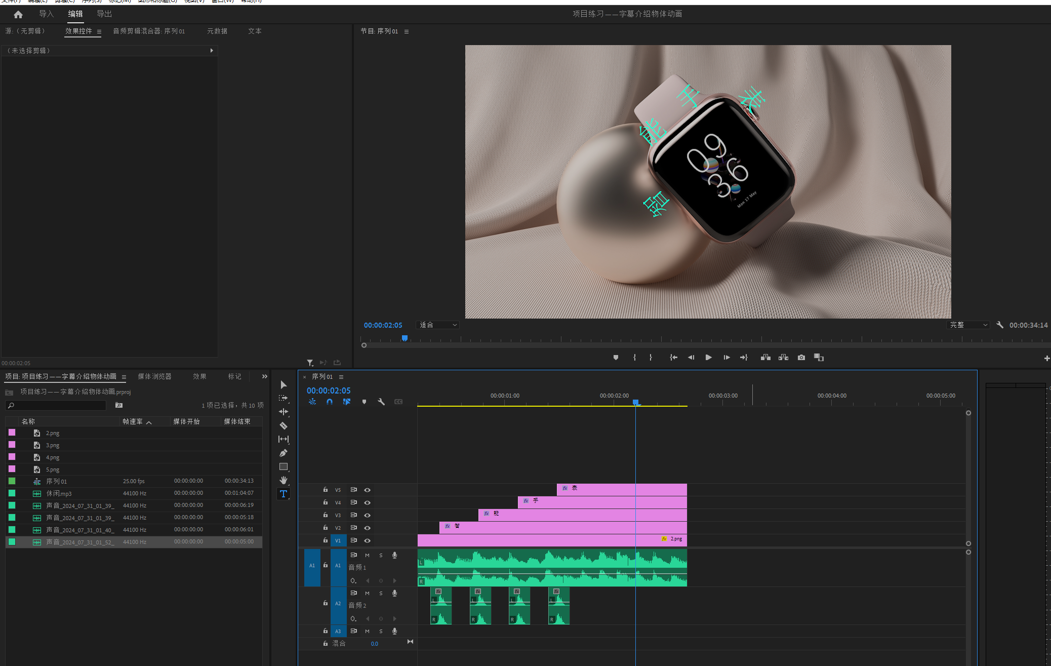
Task: Select the Type tool
Action: pyautogui.click(x=284, y=494)
